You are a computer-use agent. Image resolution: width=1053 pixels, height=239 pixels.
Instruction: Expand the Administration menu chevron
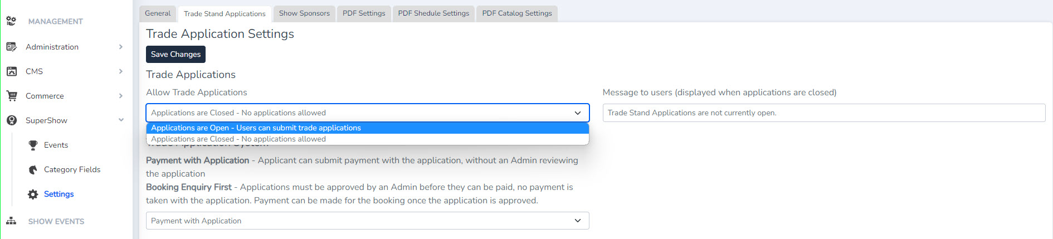point(121,47)
